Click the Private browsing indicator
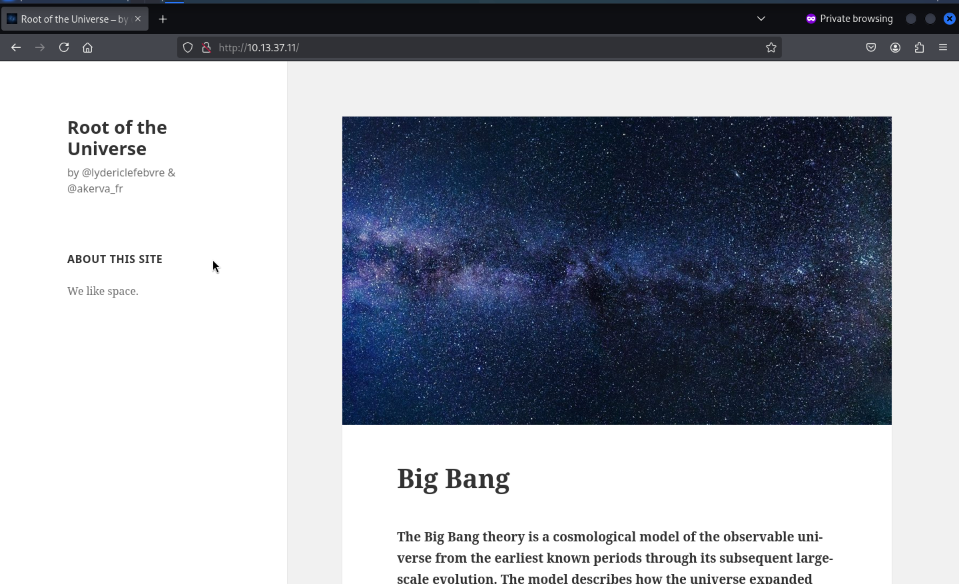959x584 pixels. click(849, 19)
